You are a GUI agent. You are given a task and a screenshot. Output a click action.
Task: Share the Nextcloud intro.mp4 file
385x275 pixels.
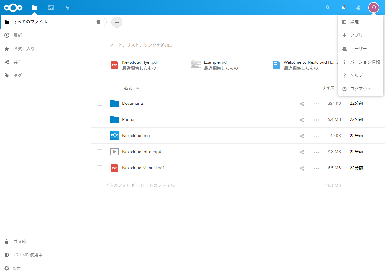tap(302, 152)
